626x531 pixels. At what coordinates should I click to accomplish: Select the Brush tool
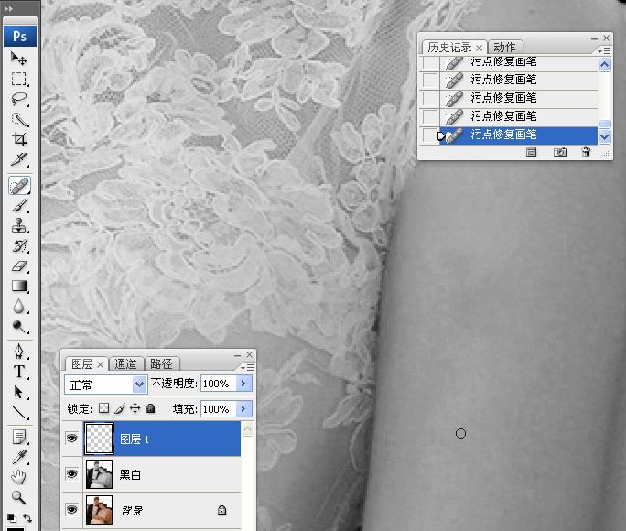point(19,206)
